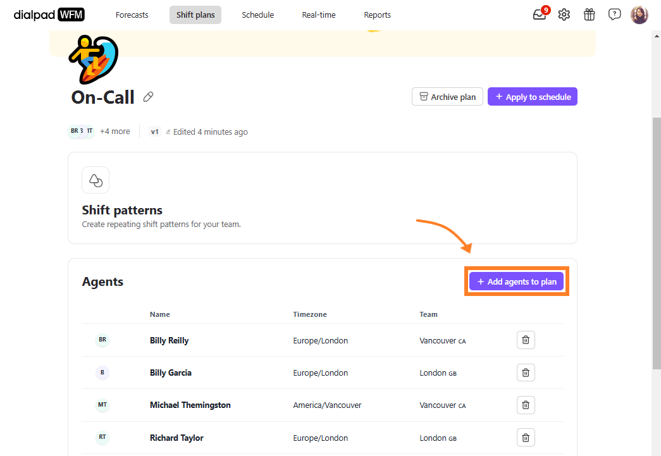Select the Shift plans tab
Viewport: 661px width, 456px height.
pos(195,15)
